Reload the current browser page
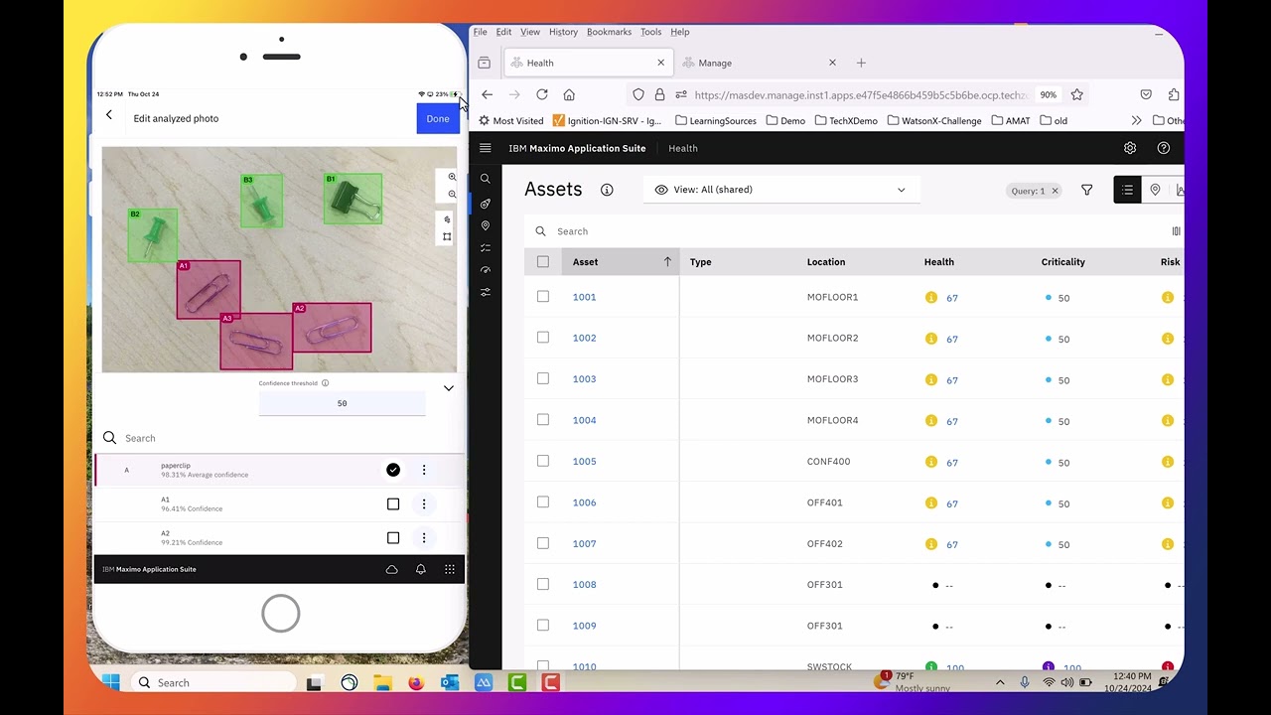 [542, 94]
